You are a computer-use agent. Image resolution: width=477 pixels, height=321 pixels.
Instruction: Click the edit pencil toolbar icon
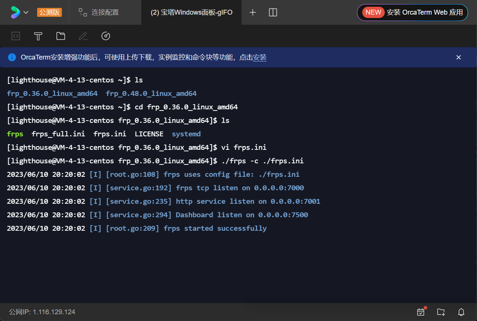coord(83,36)
